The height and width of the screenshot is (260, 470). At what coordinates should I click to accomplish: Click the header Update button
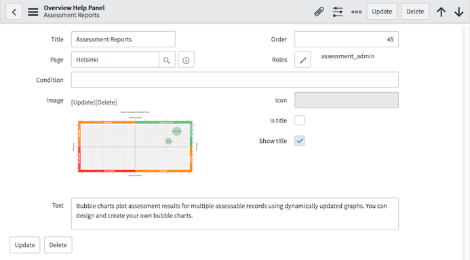[382, 12]
